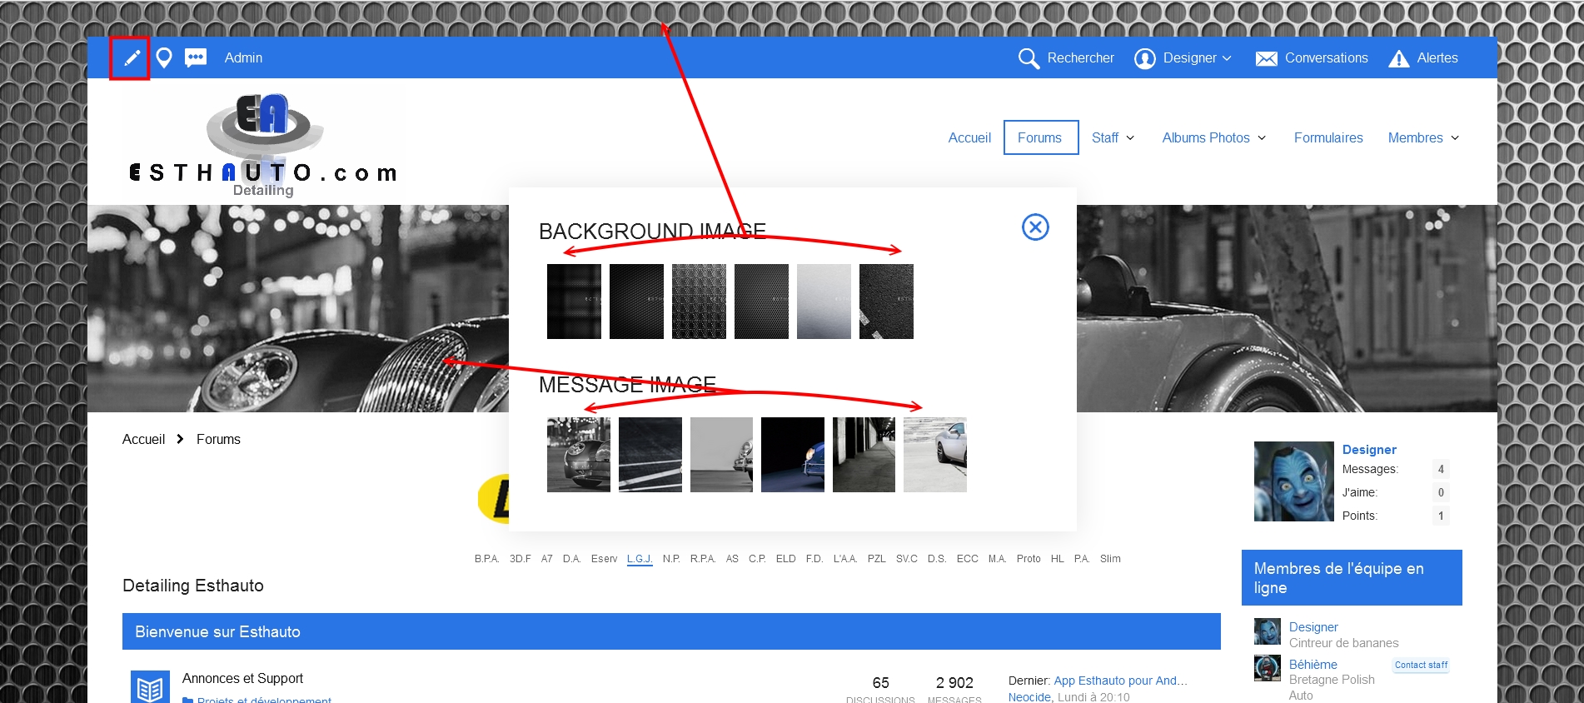The image size is (1584, 703).
Task: Click the Messages count 4 value
Action: [1441, 469]
